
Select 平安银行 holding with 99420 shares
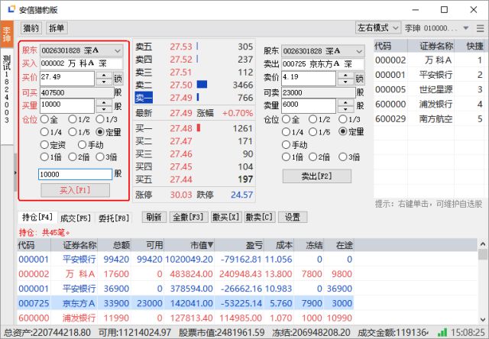pos(186,260)
